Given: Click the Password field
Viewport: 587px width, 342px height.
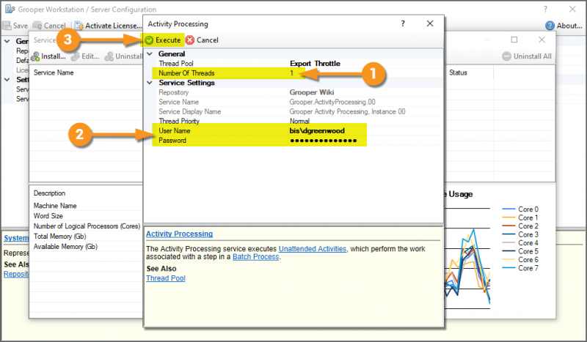Looking at the screenshot, I should pyautogui.click(x=324, y=141).
